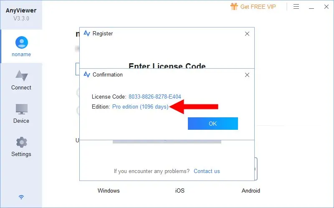Click the Get FREE VIP link
The width and height of the screenshot is (334, 208).
(x=258, y=7)
